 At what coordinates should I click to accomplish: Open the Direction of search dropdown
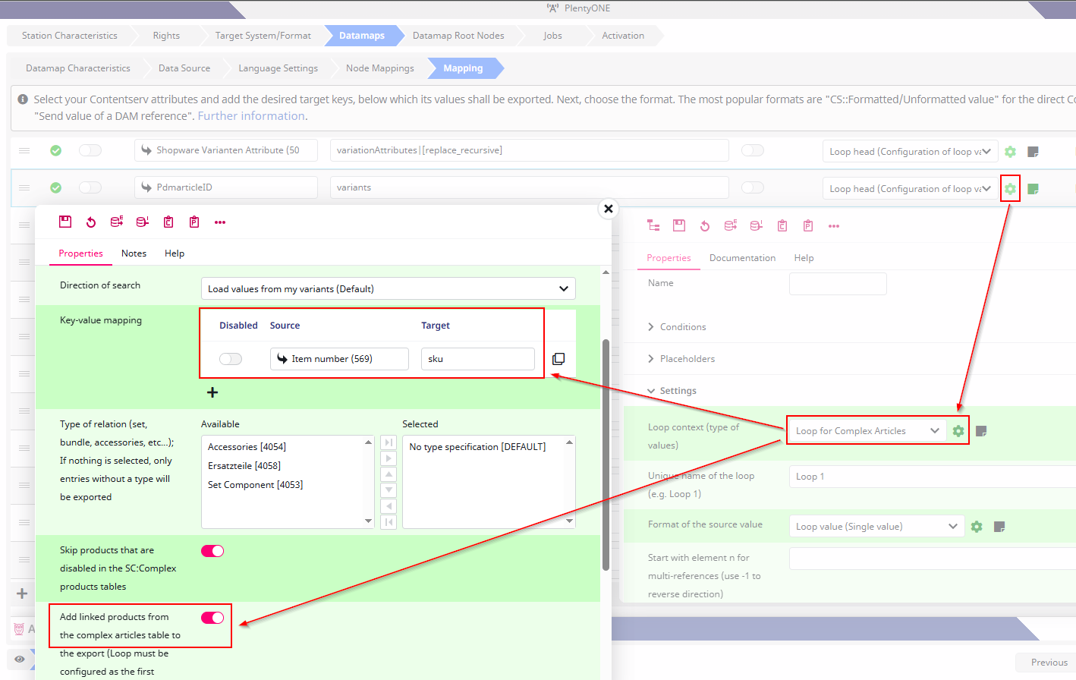click(388, 288)
